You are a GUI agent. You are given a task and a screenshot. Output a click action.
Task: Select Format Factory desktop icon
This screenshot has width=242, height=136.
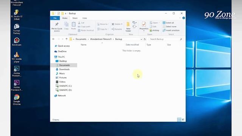(x=17, y=29)
